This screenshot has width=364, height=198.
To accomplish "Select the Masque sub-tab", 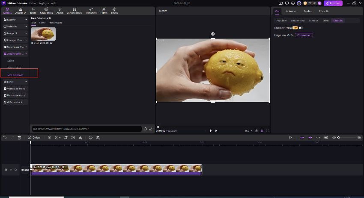I will point(313,21).
